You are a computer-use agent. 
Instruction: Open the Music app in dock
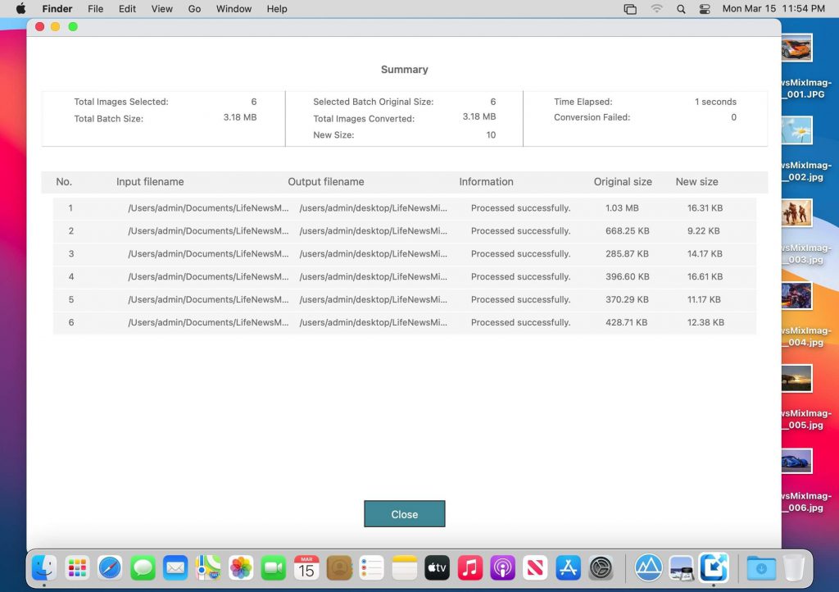click(x=469, y=567)
